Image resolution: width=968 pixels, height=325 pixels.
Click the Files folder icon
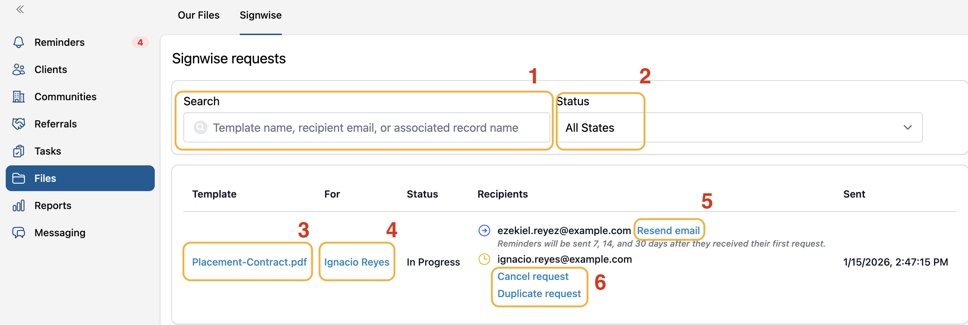pos(18,178)
